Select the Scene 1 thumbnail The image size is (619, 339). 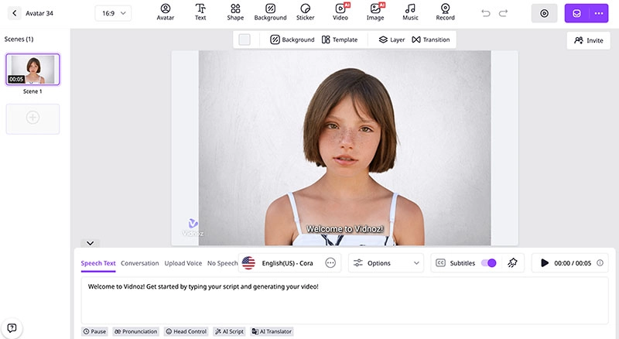(32, 70)
